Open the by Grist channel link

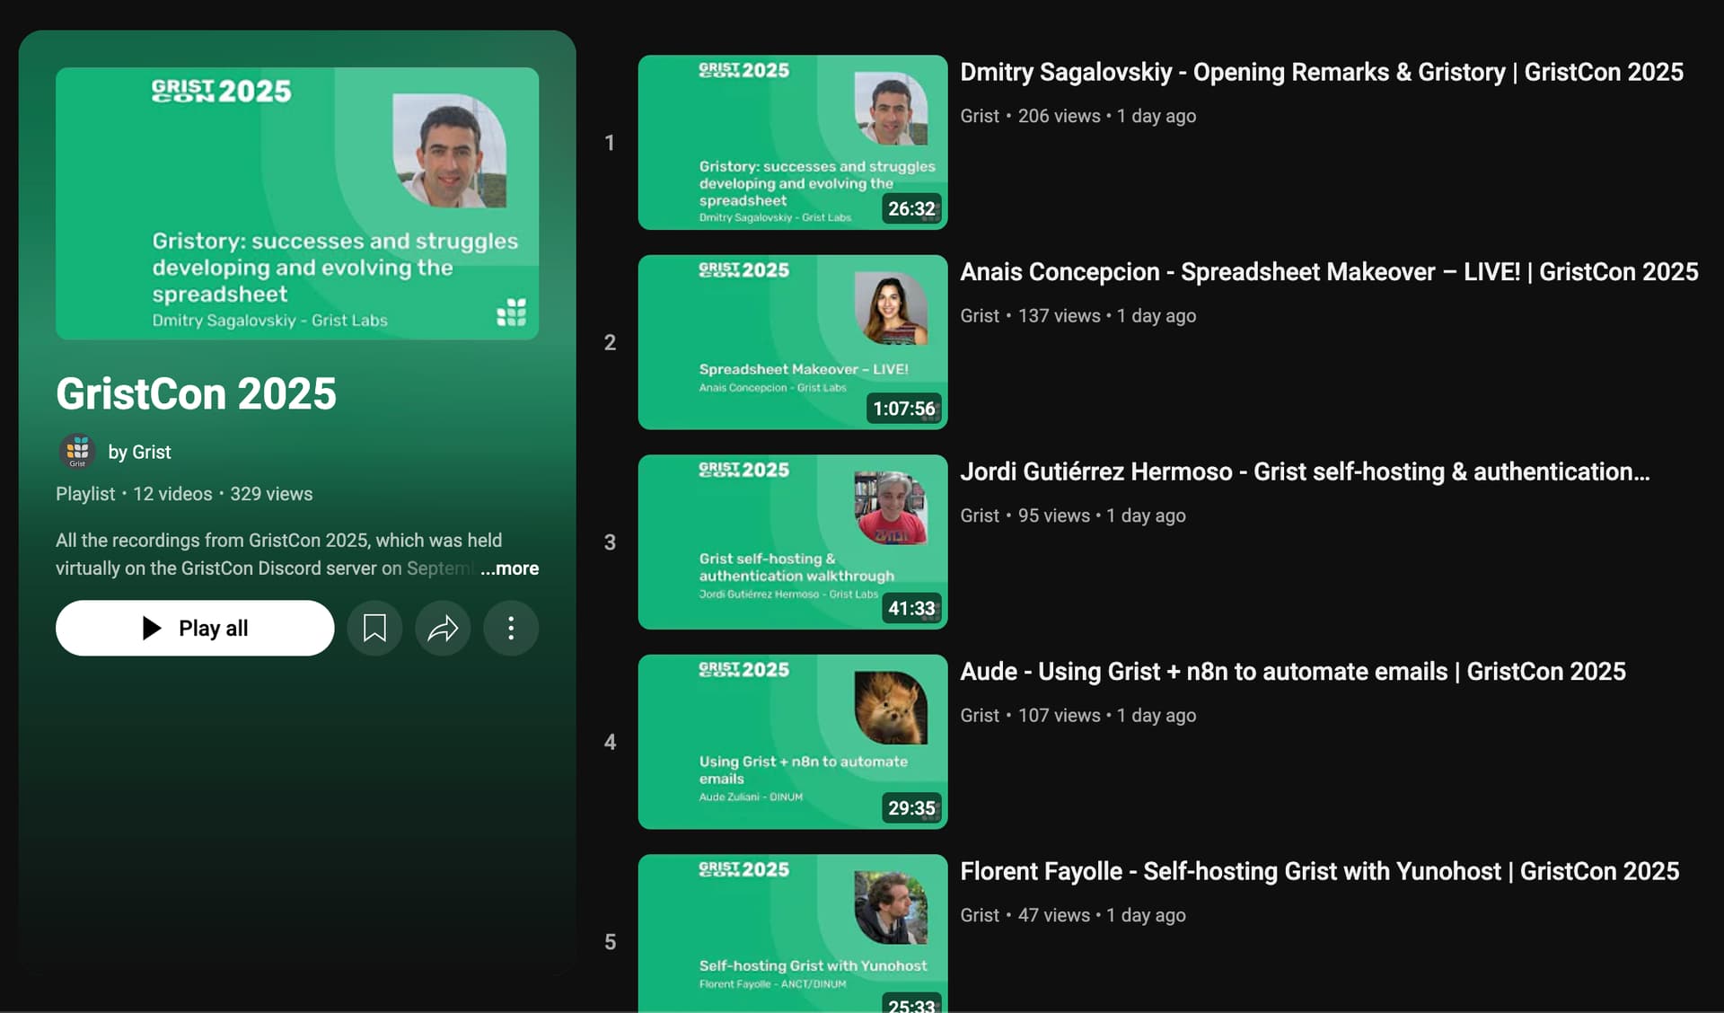(139, 452)
